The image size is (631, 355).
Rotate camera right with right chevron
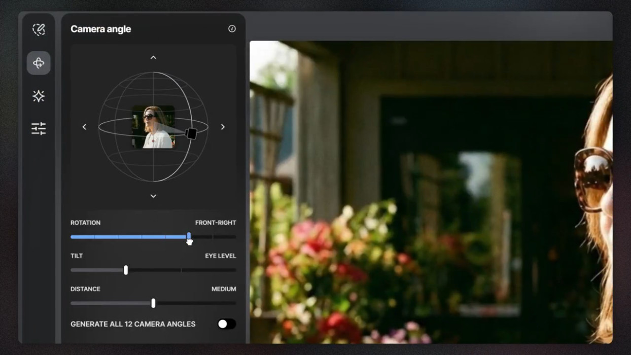point(223,127)
